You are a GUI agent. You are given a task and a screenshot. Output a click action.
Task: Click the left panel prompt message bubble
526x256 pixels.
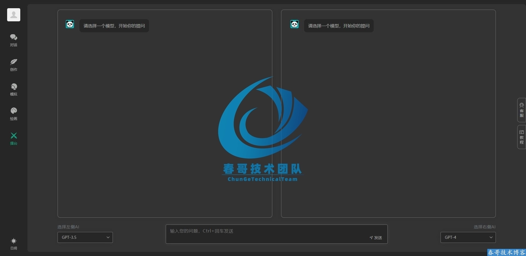[x=114, y=26]
